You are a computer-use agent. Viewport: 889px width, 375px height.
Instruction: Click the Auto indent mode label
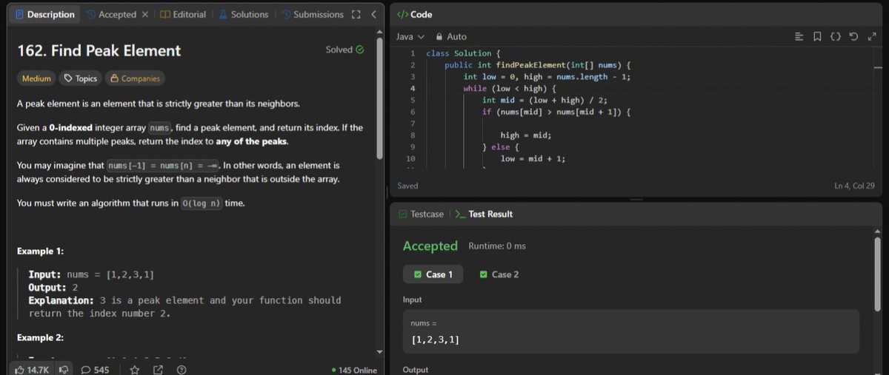pyautogui.click(x=457, y=36)
